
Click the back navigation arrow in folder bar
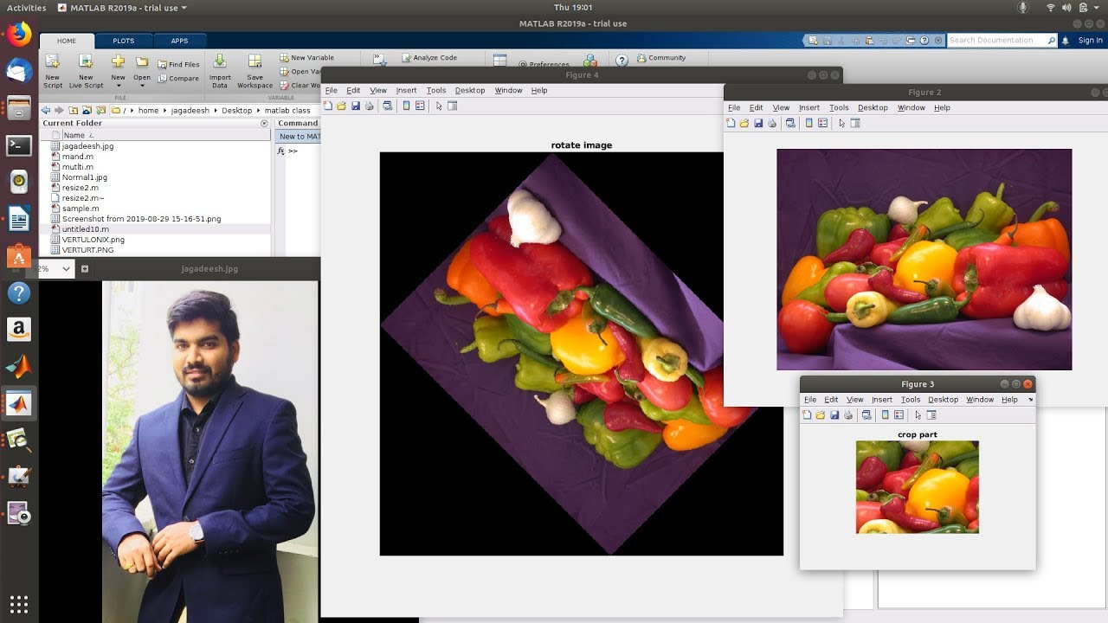coord(46,110)
